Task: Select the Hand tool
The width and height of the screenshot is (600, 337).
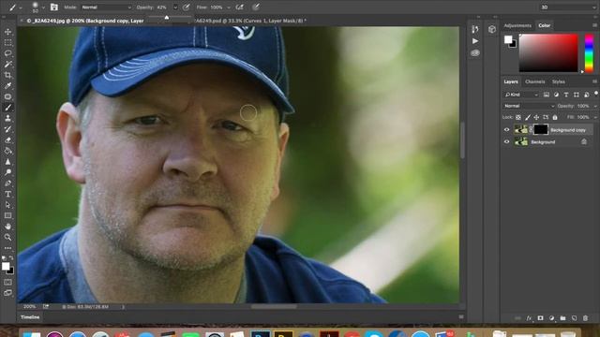Action: click(x=7, y=227)
